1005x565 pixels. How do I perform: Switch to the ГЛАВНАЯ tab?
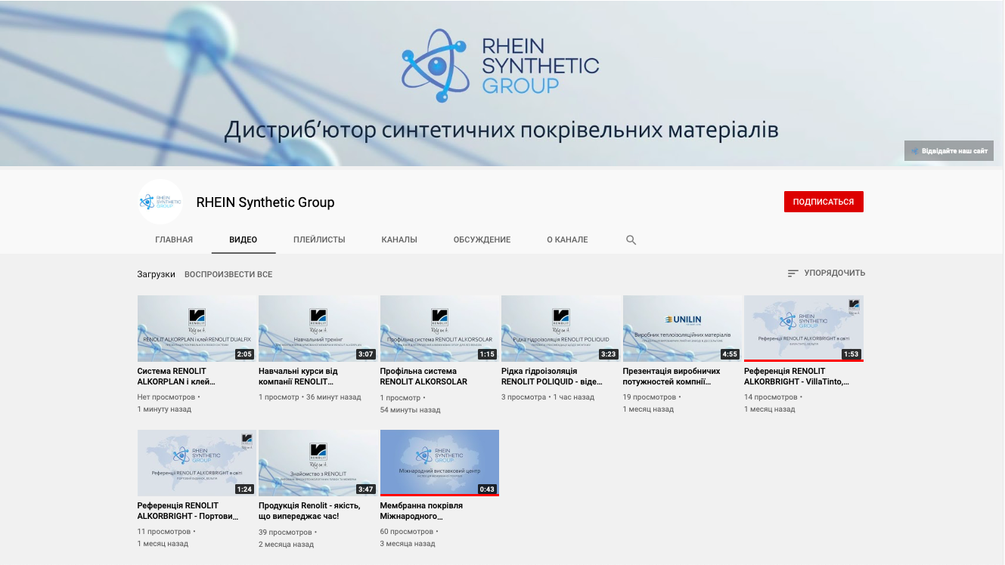point(174,239)
